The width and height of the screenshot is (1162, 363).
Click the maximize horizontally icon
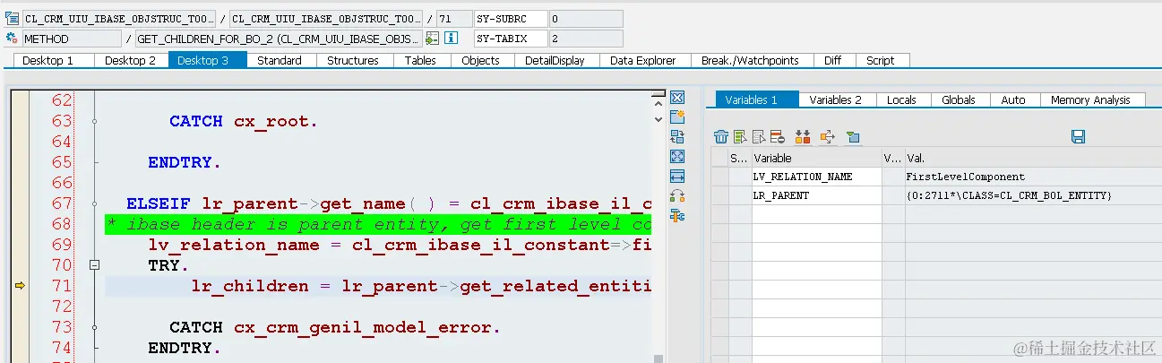tap(677, 176)
